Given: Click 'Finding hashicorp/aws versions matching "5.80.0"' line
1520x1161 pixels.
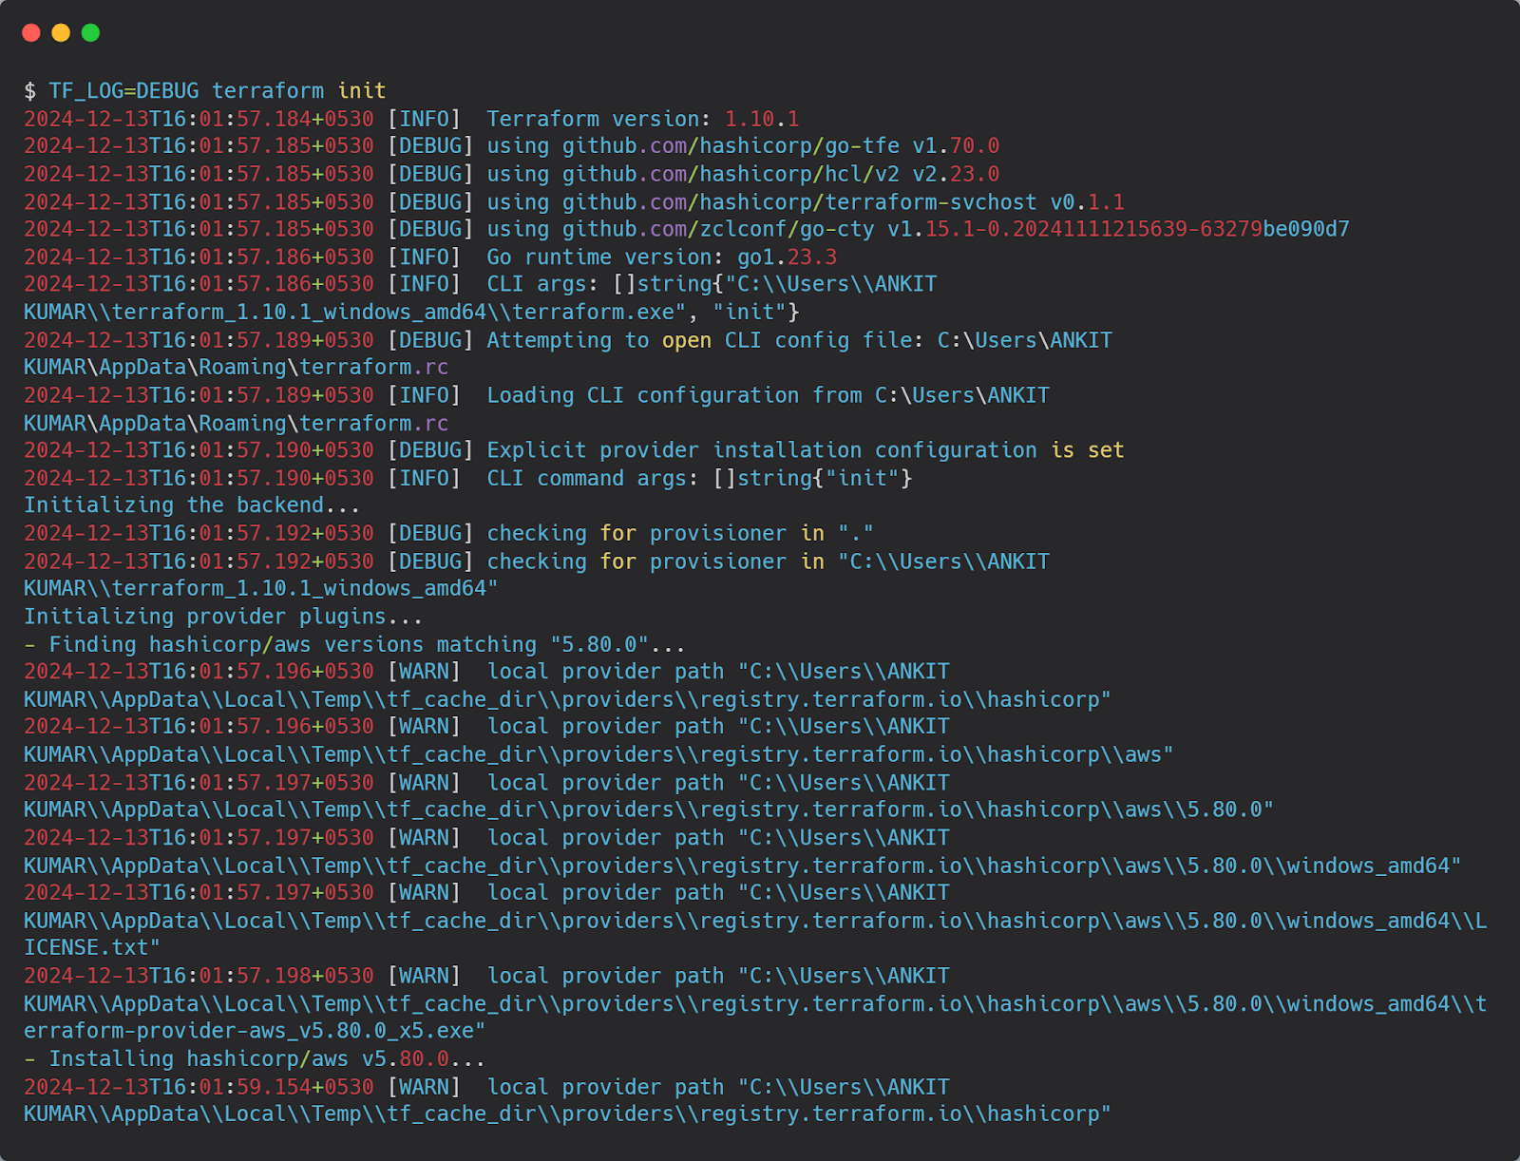Looking at the screenshot, I should tap(354, 645).
